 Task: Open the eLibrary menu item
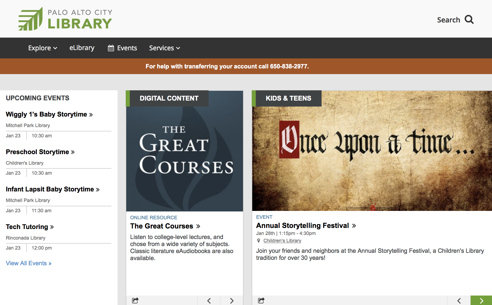82,48
